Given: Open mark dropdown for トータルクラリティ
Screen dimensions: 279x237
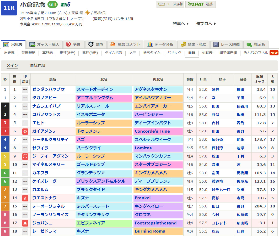Looking at the screenshot, I should [25, 140].
